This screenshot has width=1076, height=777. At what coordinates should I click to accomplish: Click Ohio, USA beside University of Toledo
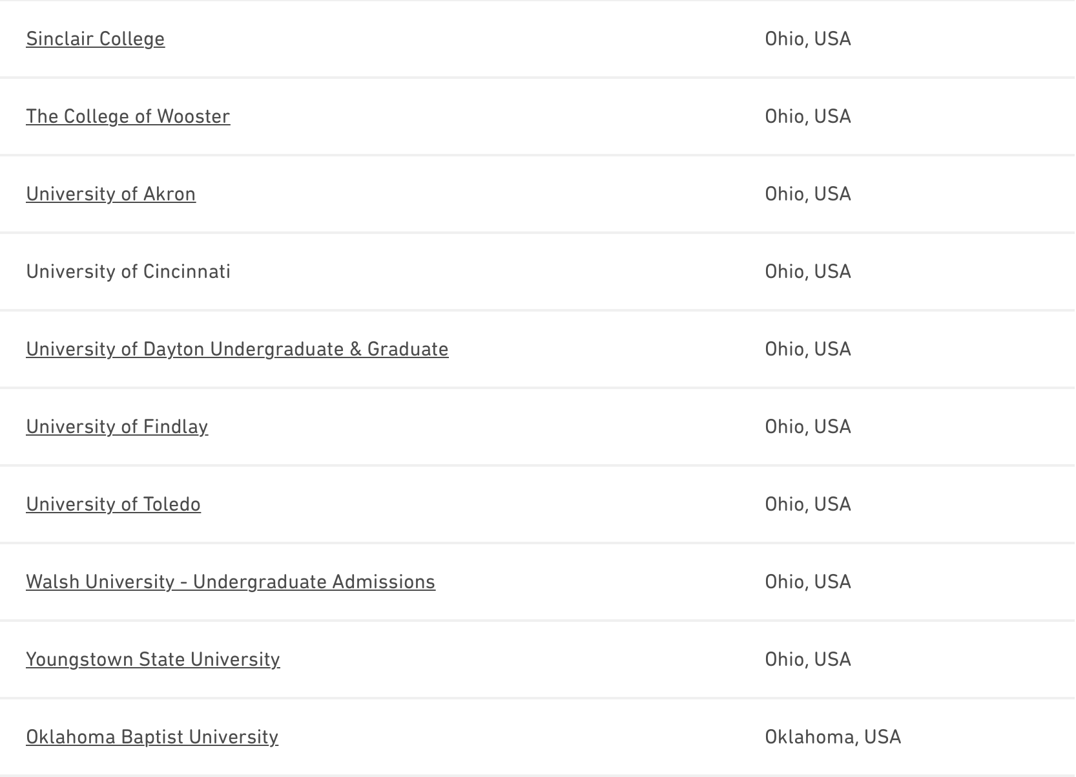coord(807,504)
